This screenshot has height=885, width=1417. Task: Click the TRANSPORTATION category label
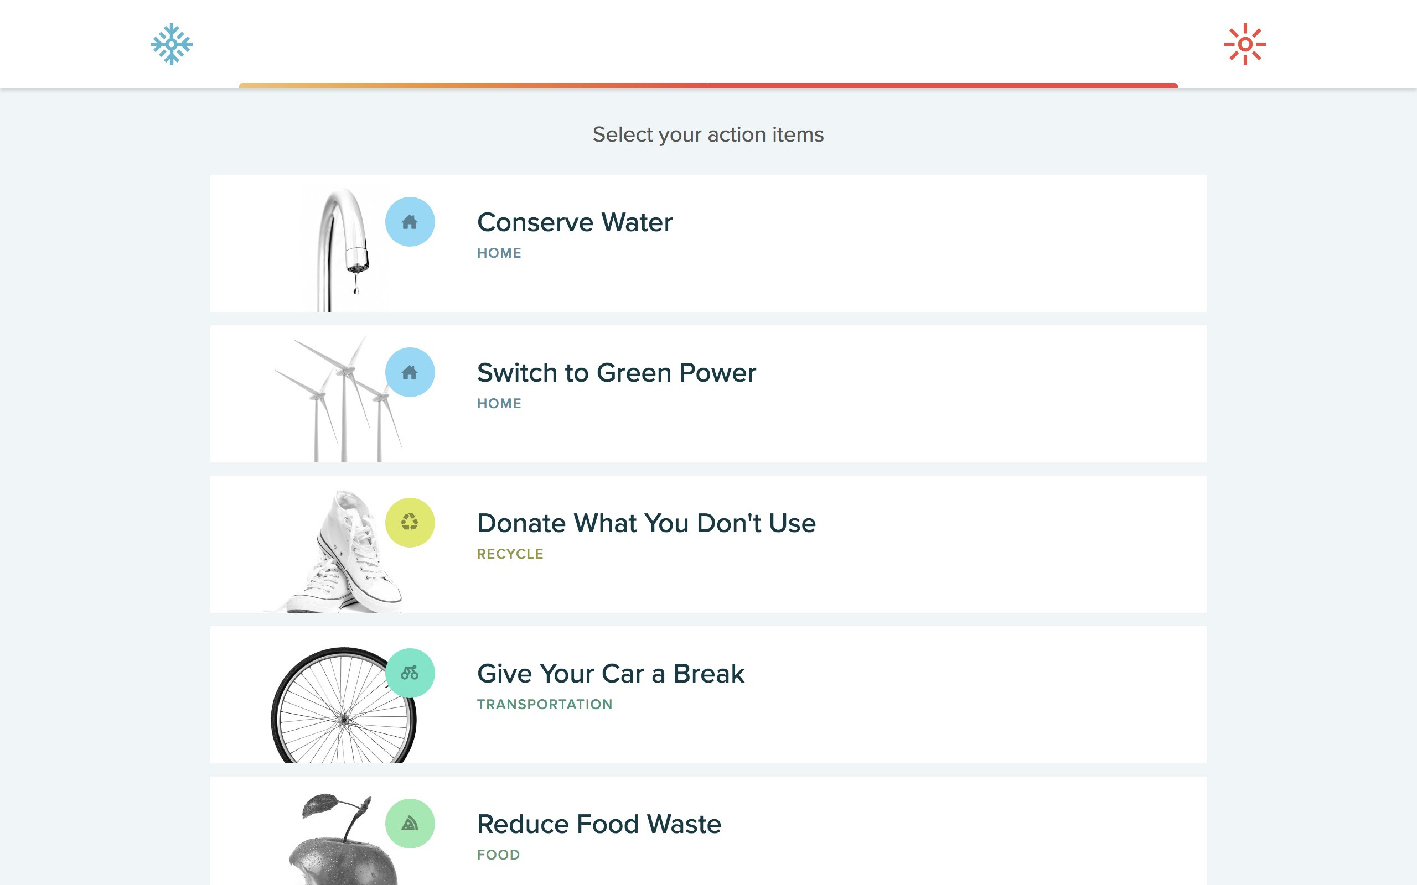click(x=545, y=704)
